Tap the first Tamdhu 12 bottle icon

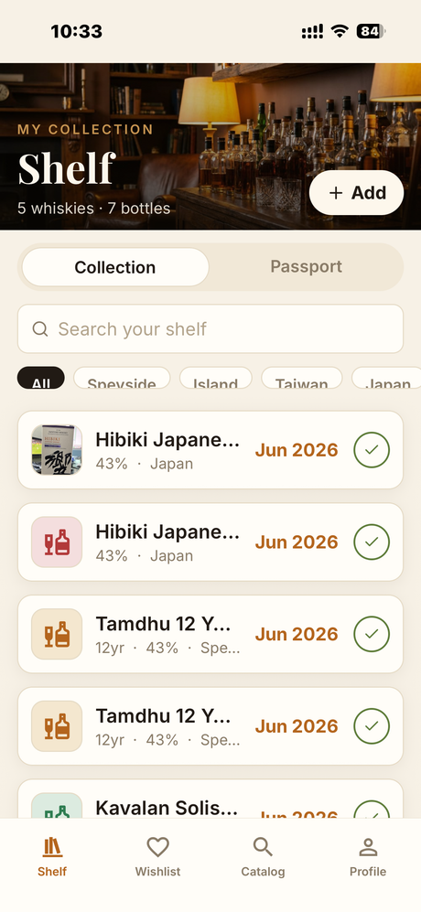57,634
